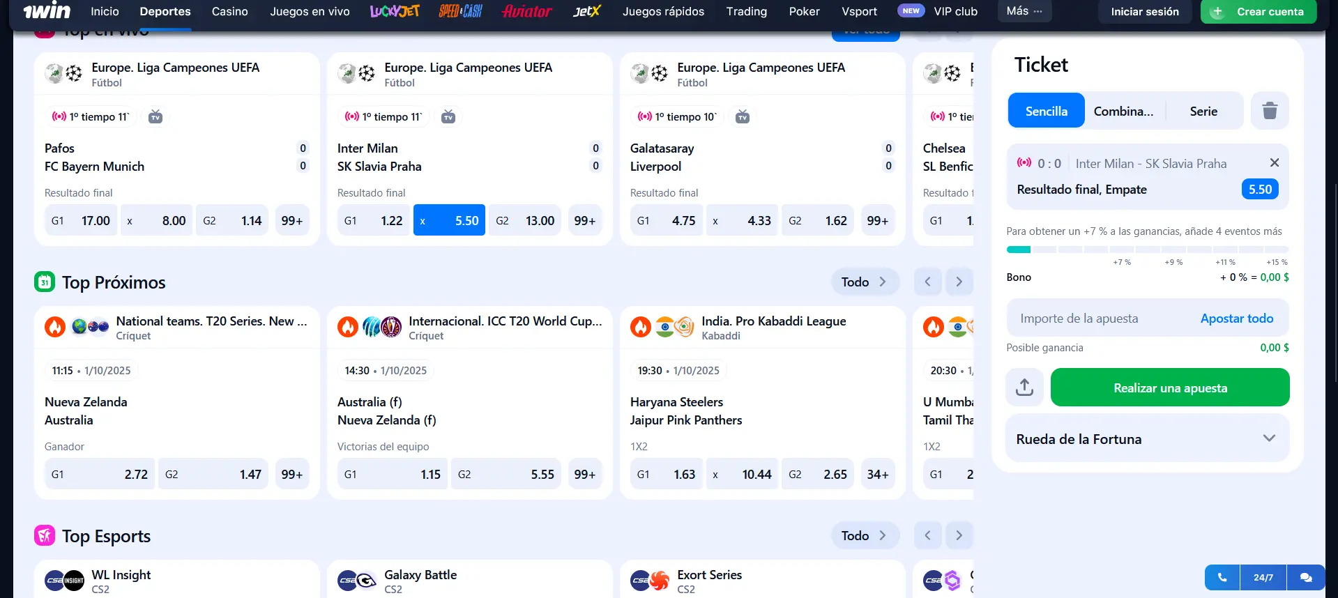Deselect the 5.50 draw odds for Inter Milan
This screenshot has width=1338, height=598.
click(449, 221)
